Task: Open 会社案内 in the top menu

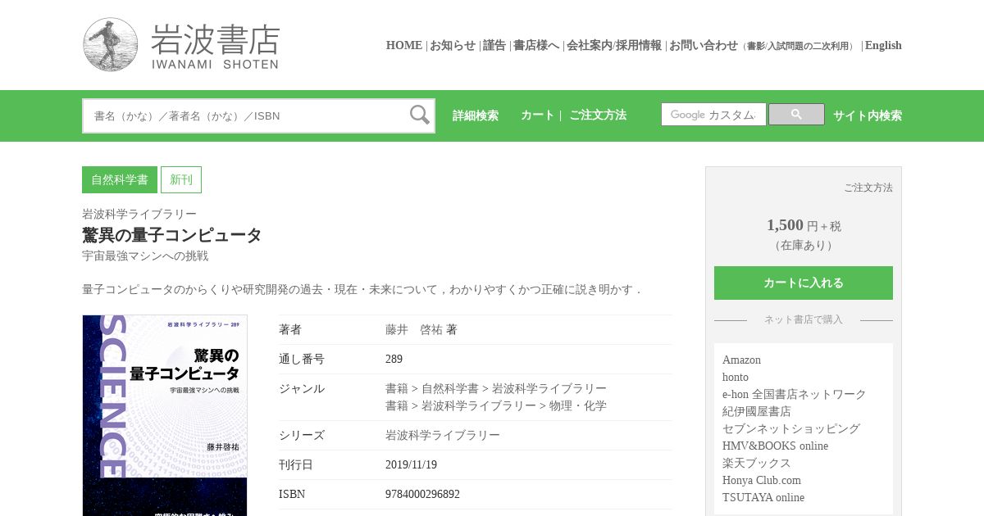Action: pyautogui.click(x=590, y=46)
